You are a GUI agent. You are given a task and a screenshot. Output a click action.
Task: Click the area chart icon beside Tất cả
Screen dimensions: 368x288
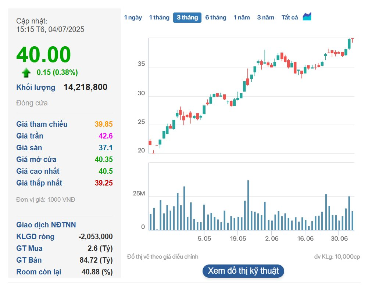(307, 17)
